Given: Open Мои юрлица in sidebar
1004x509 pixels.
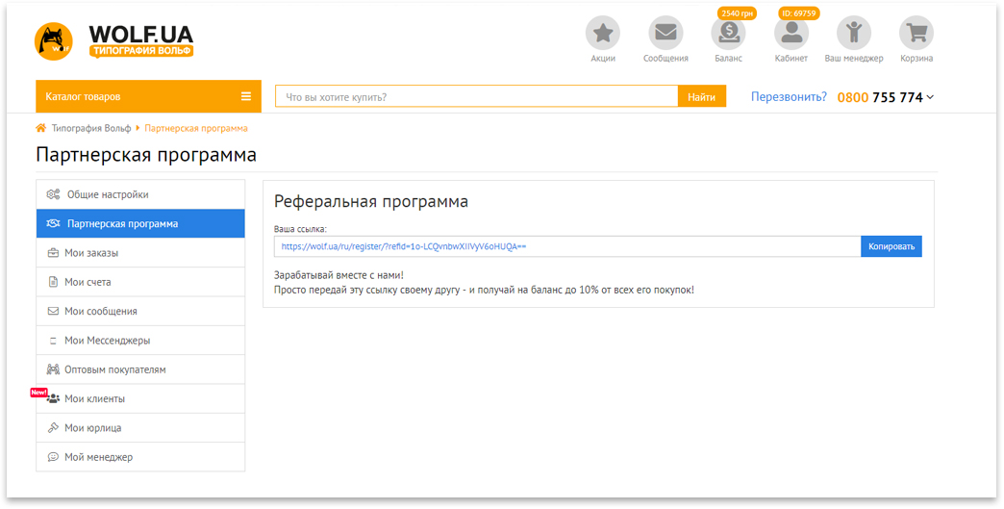Looking at the screenshot, I should coord(140,427).
